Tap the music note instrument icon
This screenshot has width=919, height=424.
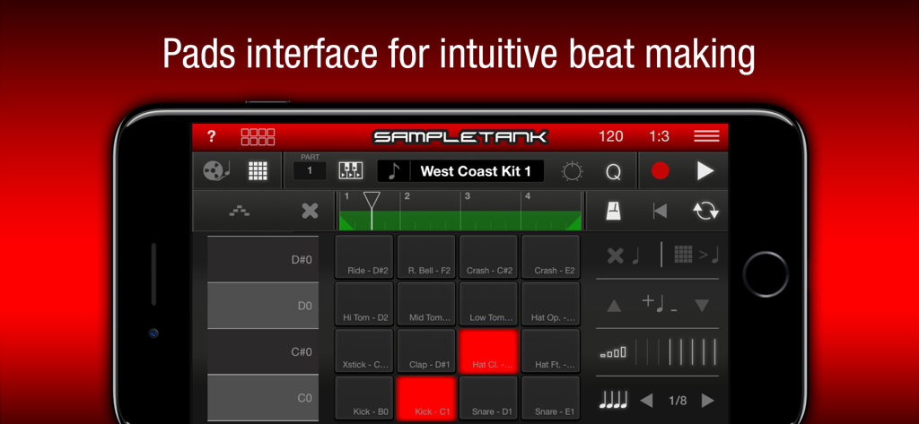394,171
